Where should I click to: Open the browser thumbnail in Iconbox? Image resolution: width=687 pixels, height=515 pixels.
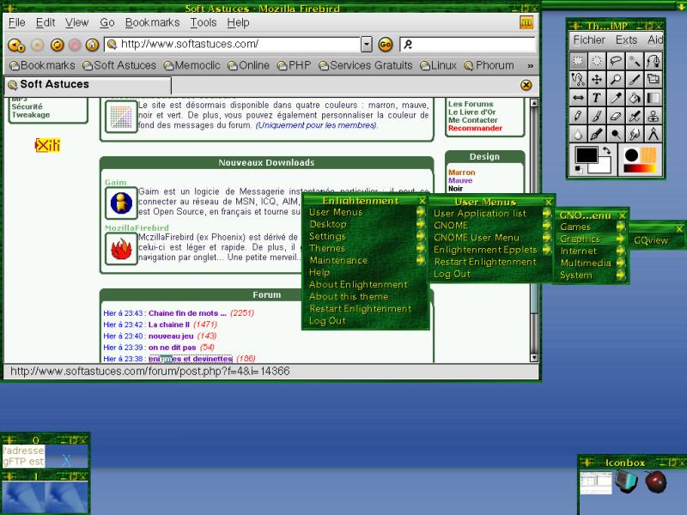595,483
